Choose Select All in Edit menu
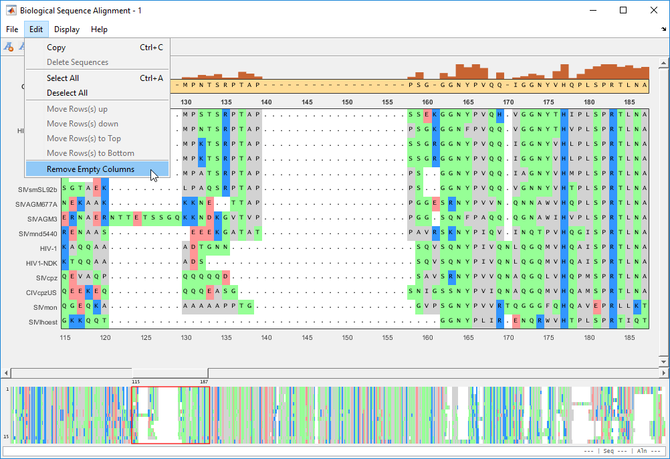The height and width of the screenshot is (459, 670). pyautogui.click(x=62, y=78)
